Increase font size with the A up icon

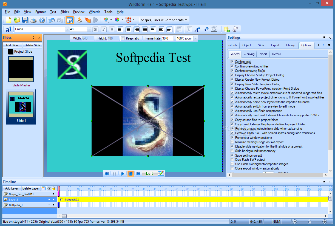tap(197, 29)
